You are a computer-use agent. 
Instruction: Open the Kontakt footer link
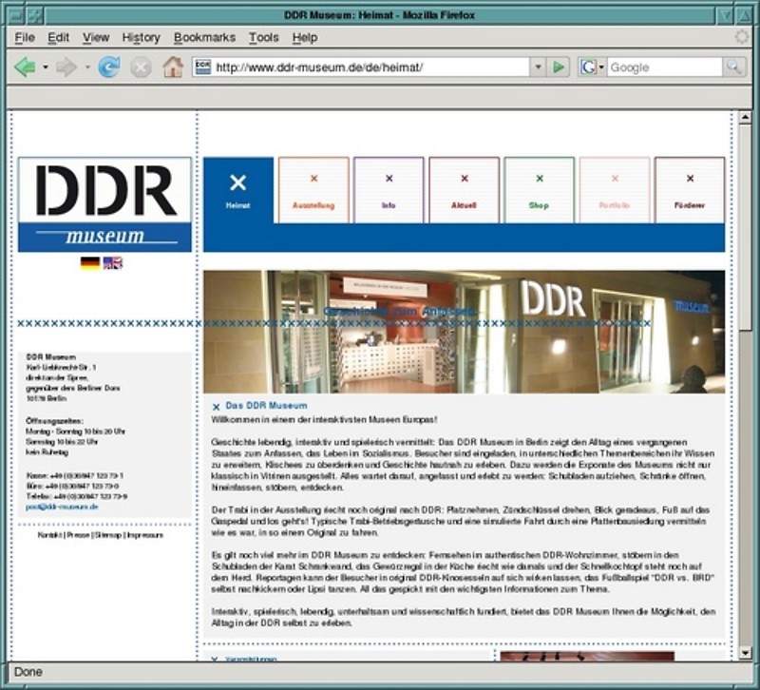pos(50,535)
